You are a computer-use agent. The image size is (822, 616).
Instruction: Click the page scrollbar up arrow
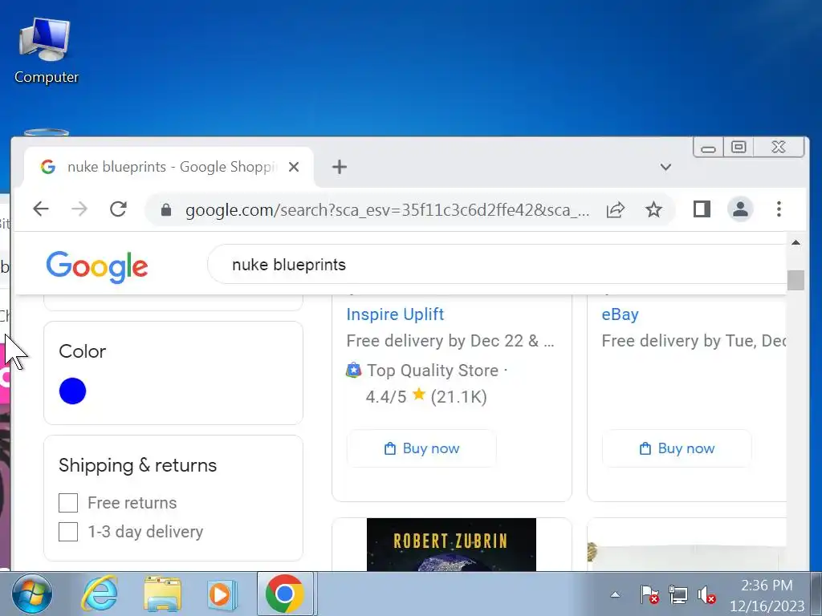pyautogui.click(x=796, y=242)
